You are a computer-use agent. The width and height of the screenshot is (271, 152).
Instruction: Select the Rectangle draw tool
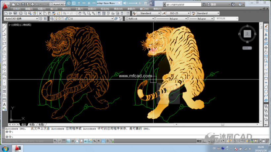[x=4, y=43]
